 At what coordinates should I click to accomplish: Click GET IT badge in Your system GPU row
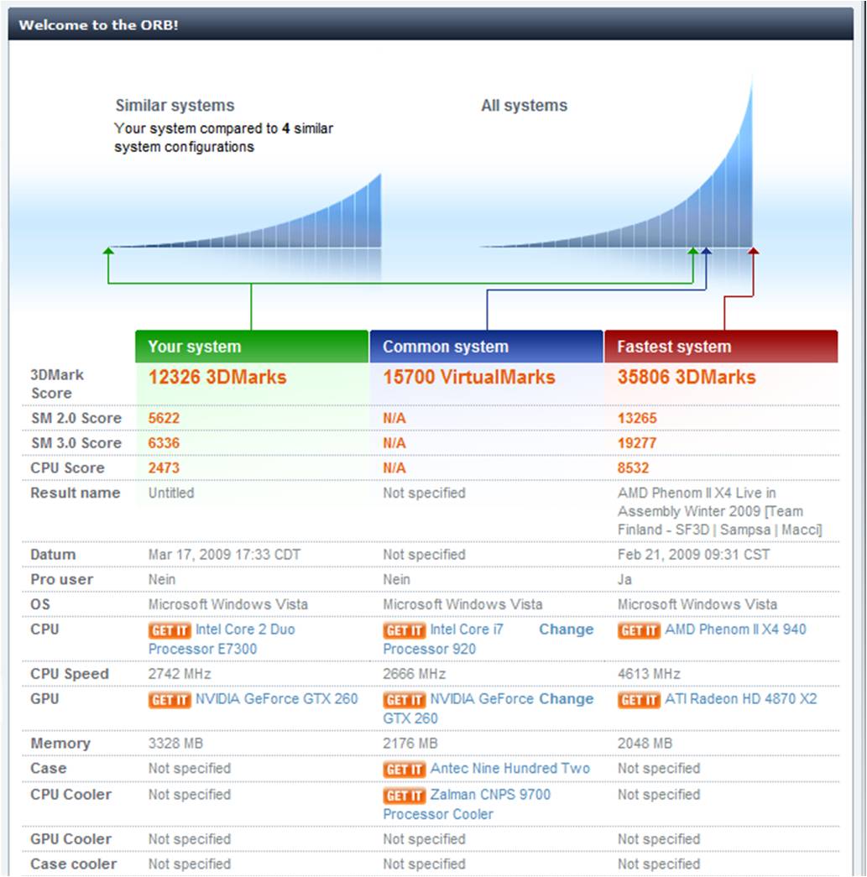[170, 700]
